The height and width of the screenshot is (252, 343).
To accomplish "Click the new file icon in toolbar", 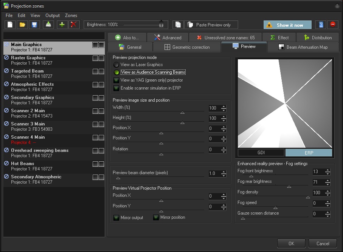I will point(10,25).
